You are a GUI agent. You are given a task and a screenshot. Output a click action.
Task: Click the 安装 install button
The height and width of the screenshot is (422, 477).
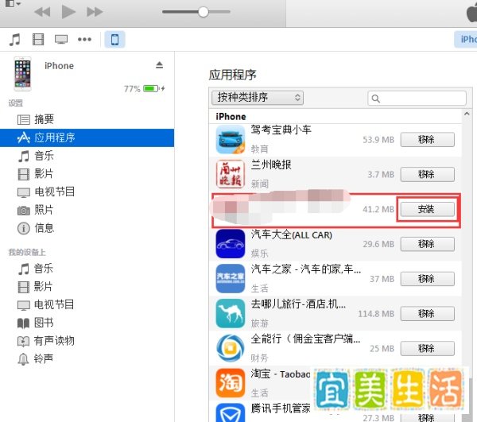point(427,209)
